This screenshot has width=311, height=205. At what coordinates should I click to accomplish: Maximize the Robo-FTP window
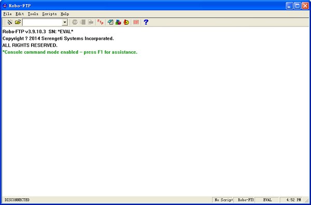click(x=298, y=6)
